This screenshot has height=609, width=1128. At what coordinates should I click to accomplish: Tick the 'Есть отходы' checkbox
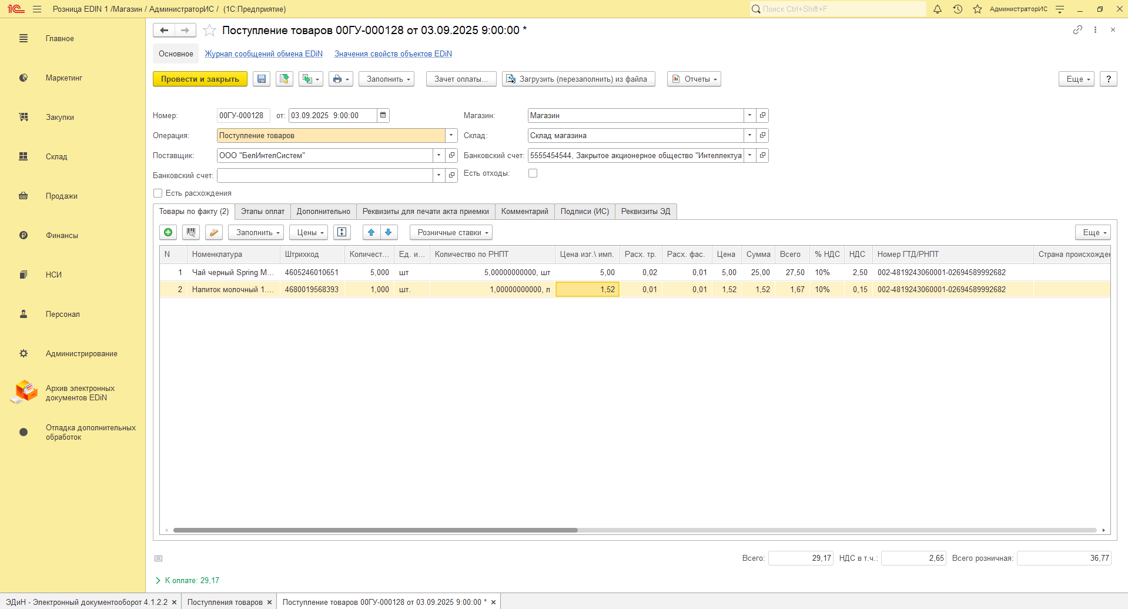(533, 173)
